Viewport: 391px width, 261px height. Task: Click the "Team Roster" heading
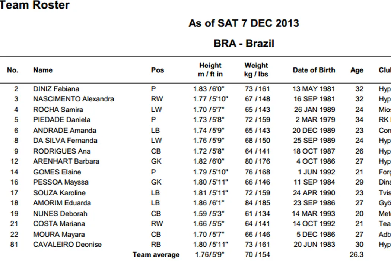[x=34, y=5]
